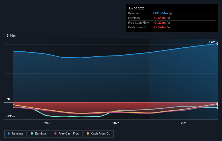Click the 2021 x-axis label

click(x=47, y=123)
